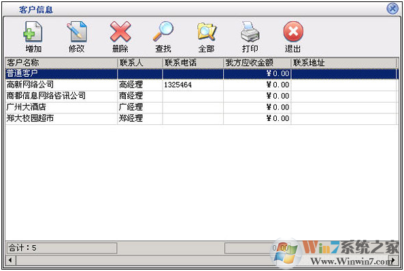The width and height of the screenshot is (404, 271).
Task: Click the 联系电话 column header
Action: tap(193, 62)
